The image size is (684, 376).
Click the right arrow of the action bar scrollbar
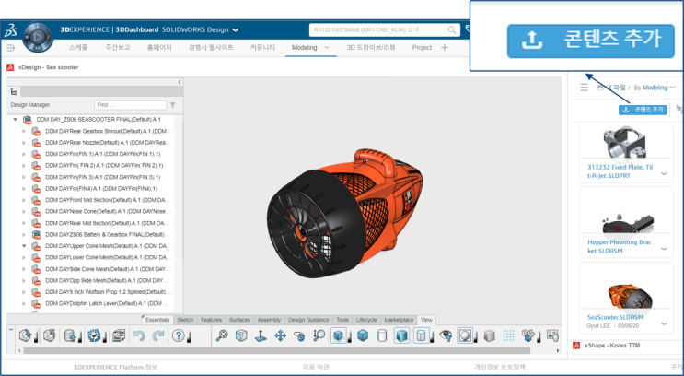click(558, 351)
